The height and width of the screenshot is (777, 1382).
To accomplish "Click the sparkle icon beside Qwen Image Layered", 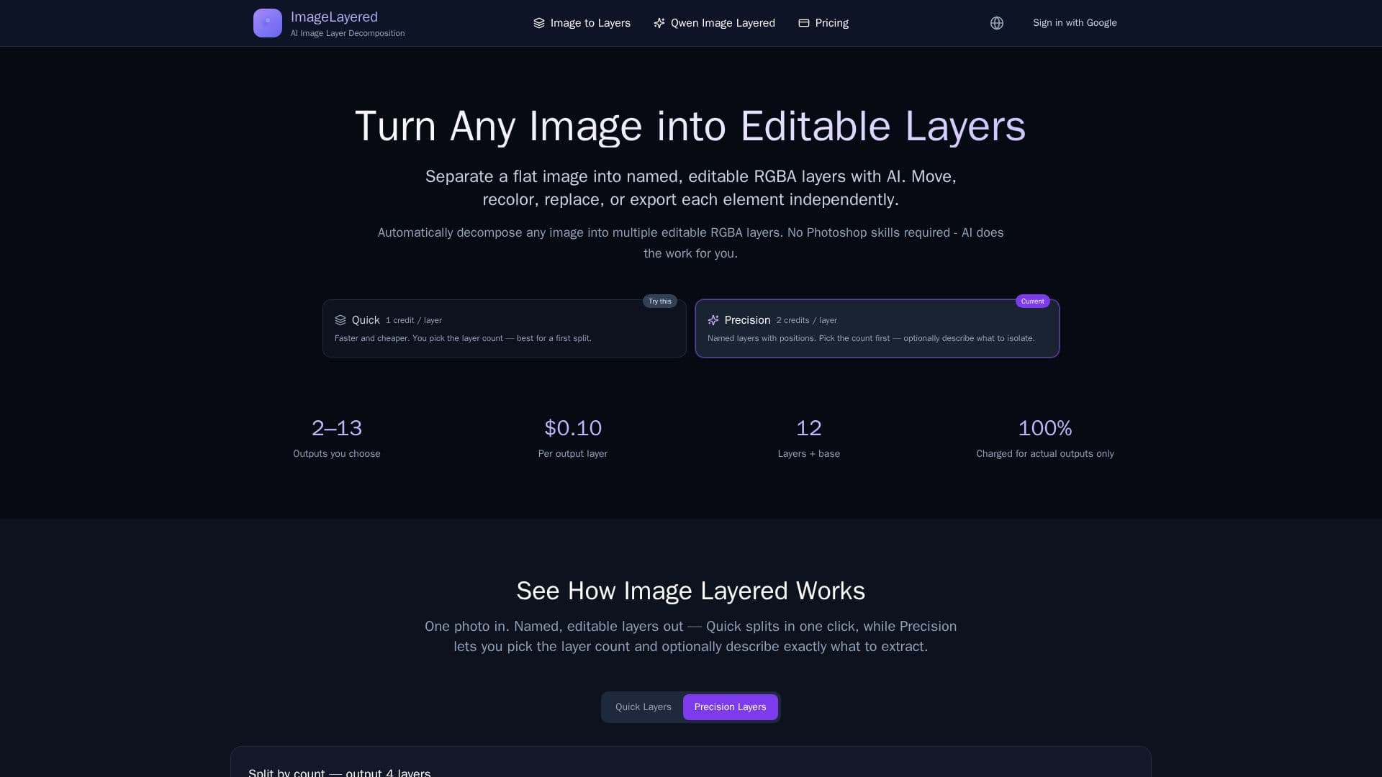I will coord(659,23).
